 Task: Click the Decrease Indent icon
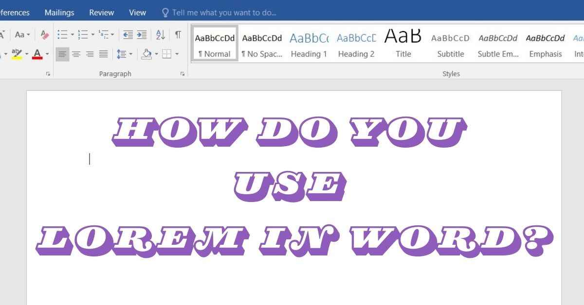[128, 35]
